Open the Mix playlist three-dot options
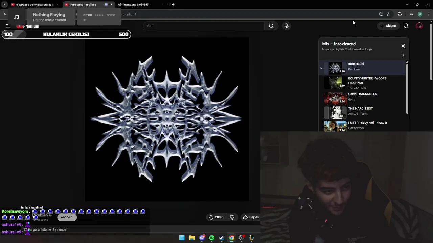Screen dimensions: 433x243 [403, 55]
